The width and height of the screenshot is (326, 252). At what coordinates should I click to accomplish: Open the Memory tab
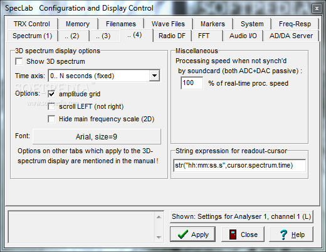pos(78,24)
